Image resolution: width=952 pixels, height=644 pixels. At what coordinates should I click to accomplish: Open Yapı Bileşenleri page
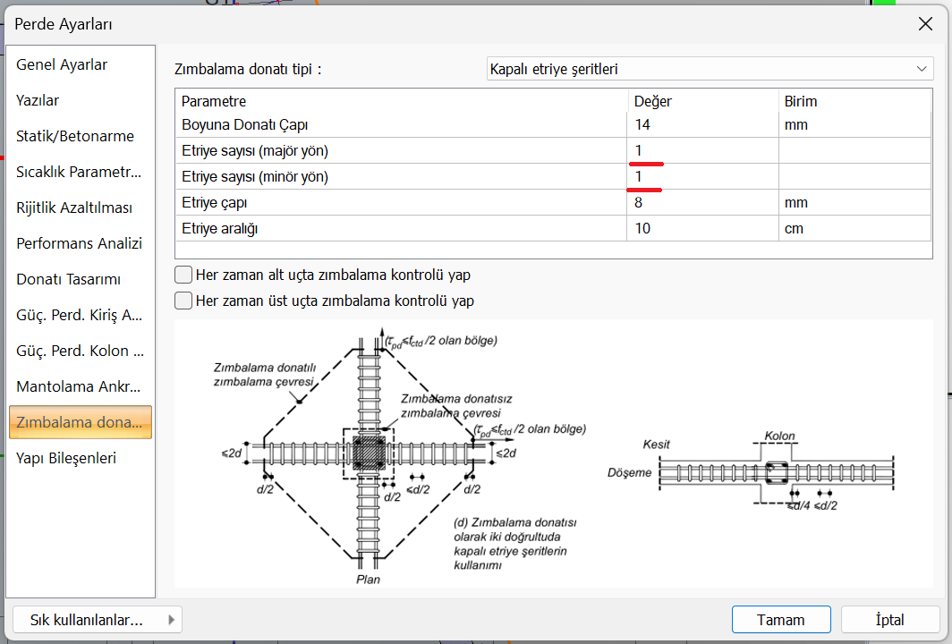(x=66, y=458)
